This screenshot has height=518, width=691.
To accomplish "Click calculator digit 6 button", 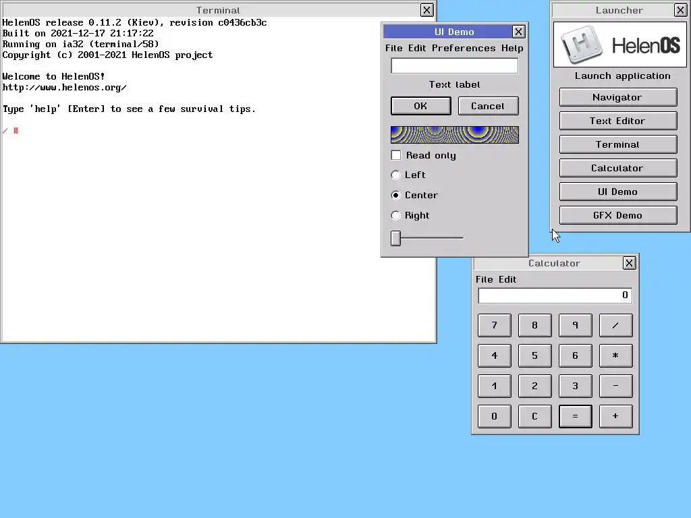I will pos(576,355).
